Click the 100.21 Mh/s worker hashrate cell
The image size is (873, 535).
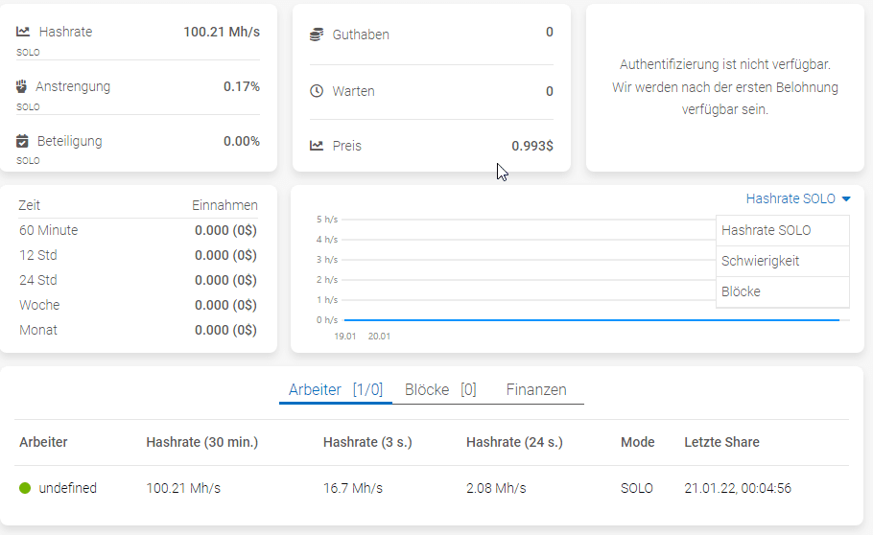(183, 488)
